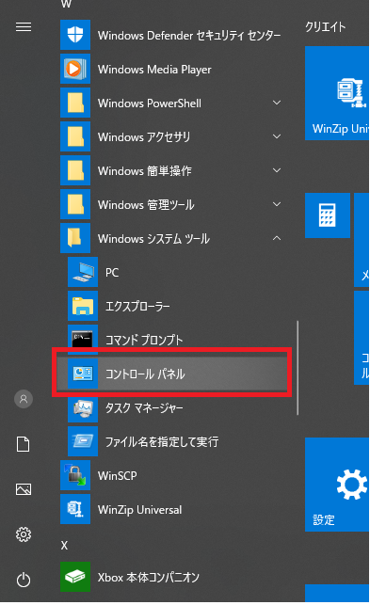Viewport: 370px width, 605px height.
Task: Click the Windows システム ツール folder label
Action: (153, 239)
